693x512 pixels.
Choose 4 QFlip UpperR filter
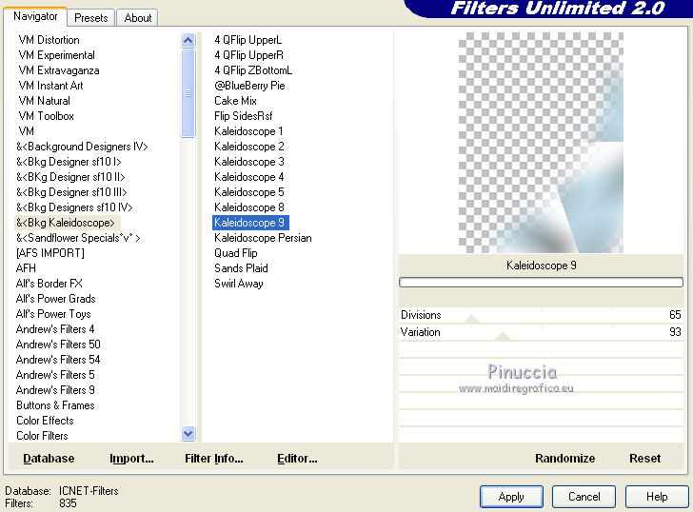point(248,55)
